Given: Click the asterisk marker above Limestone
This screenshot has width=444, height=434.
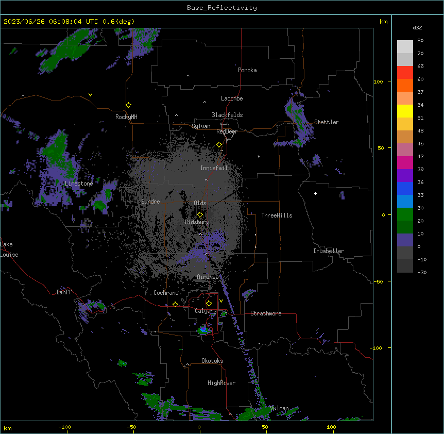Looking at the screenshot, I should tap(79, 178).
